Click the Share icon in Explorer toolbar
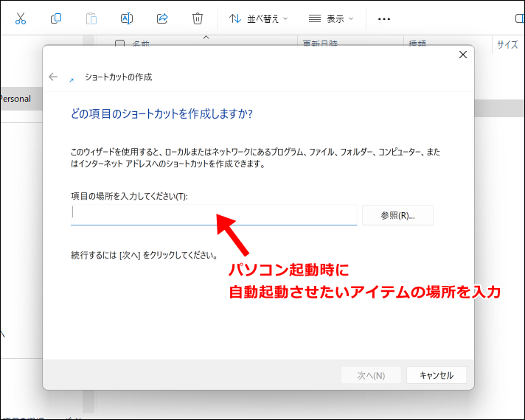 click(x=162, y=18)
